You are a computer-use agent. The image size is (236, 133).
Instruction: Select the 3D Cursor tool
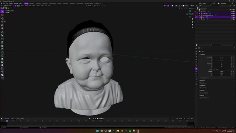click(2, 15)
